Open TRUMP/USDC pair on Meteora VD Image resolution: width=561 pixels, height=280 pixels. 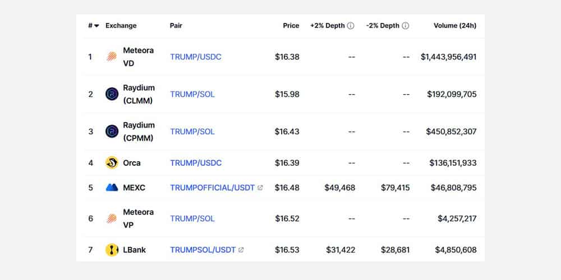[x=196, y=57]
